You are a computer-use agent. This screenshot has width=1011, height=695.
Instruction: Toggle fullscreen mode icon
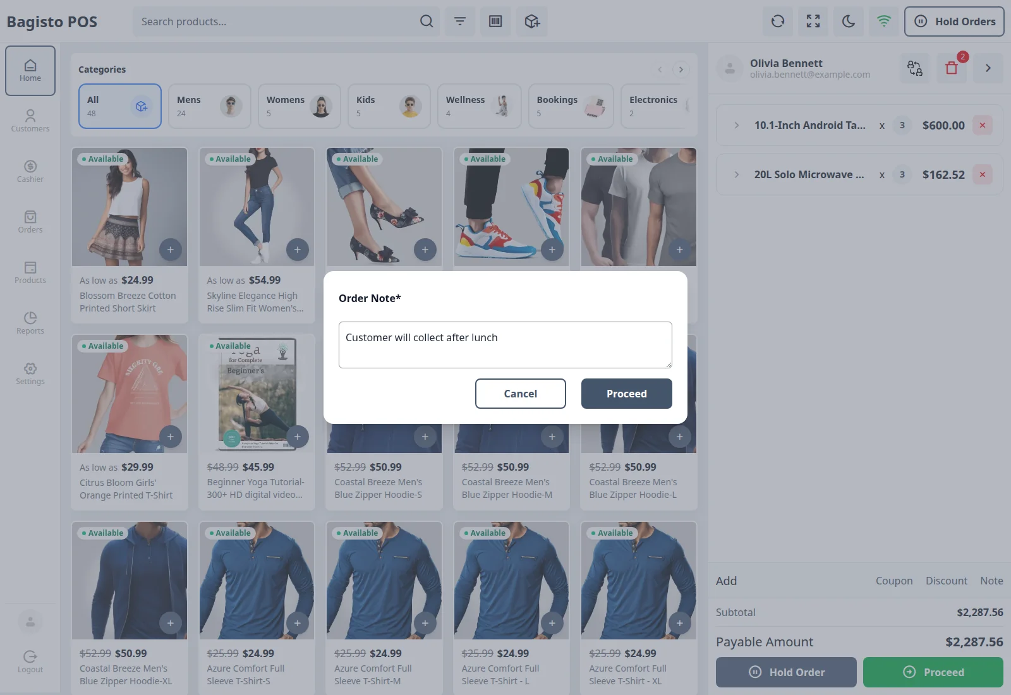coord(813,21)
